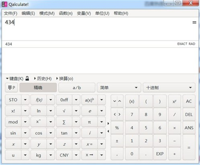The width and height of the screenshot is (200, 165).
Task: Click the f(x) function button
Action: click(x=39, y=100)
